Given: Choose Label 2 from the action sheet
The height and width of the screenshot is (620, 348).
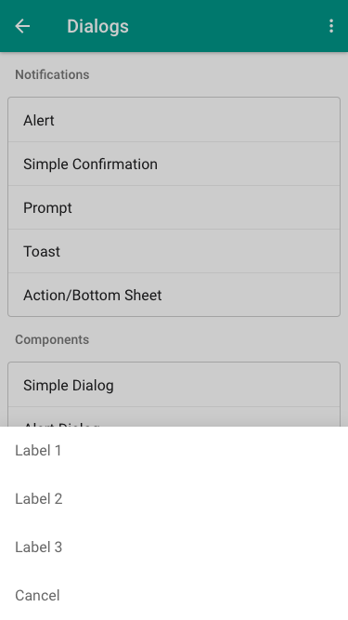Looking at the screenshot, I should [174, 498].
